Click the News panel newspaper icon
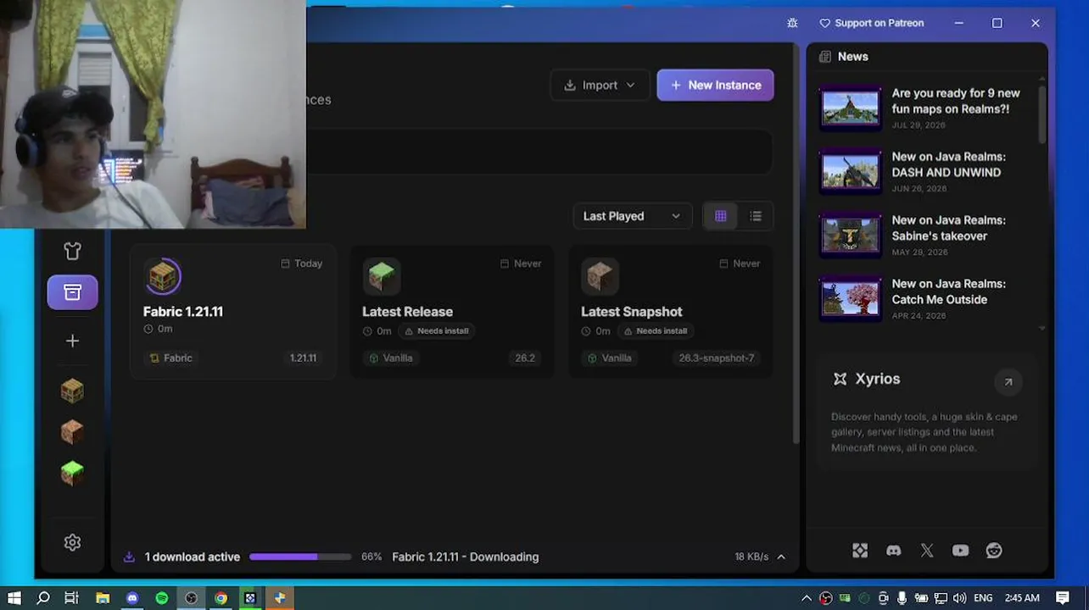Screen dimensions: 1089x610 pos(825,57)
